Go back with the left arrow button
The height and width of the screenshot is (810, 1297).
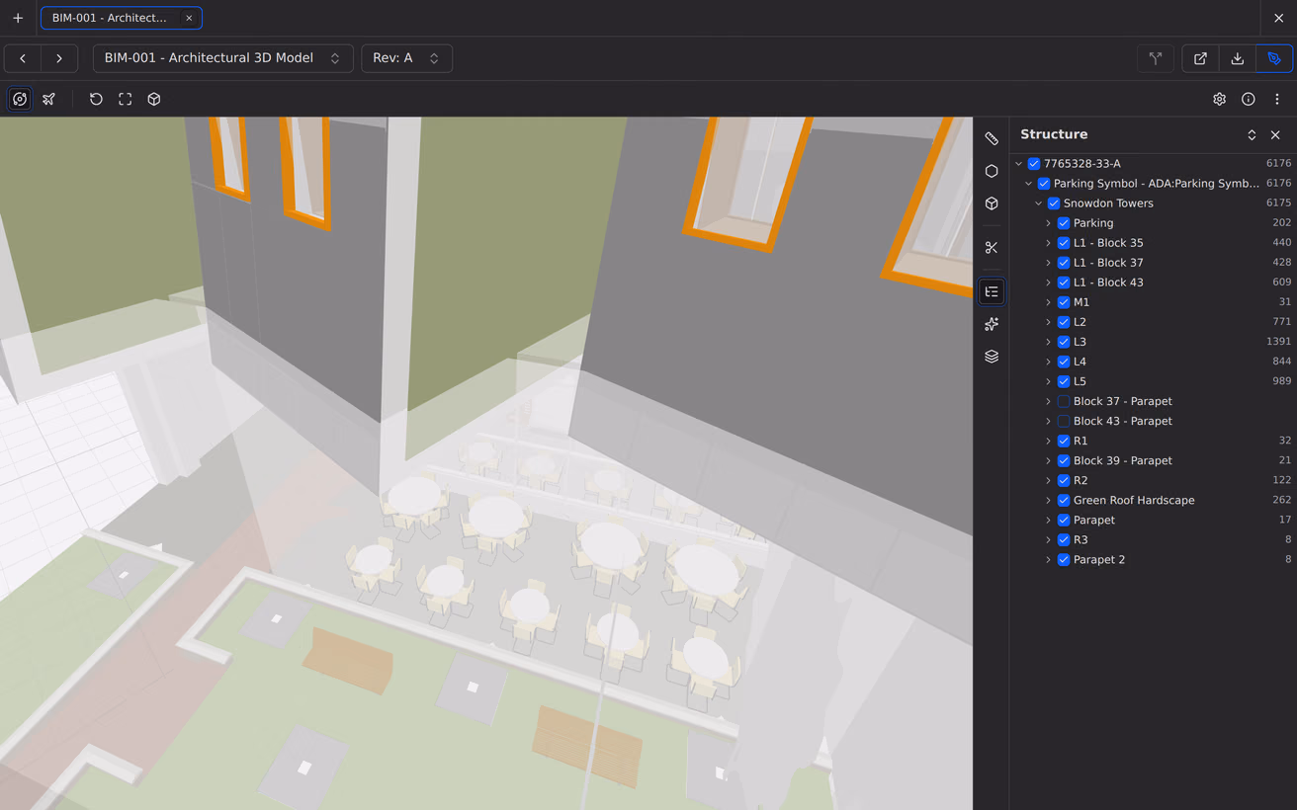tap(23, 58)
